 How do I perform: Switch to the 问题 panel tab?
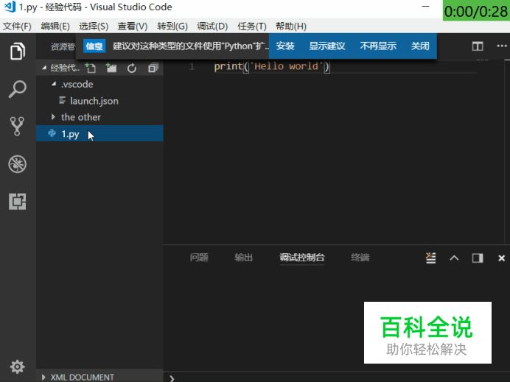click(199, 258)
